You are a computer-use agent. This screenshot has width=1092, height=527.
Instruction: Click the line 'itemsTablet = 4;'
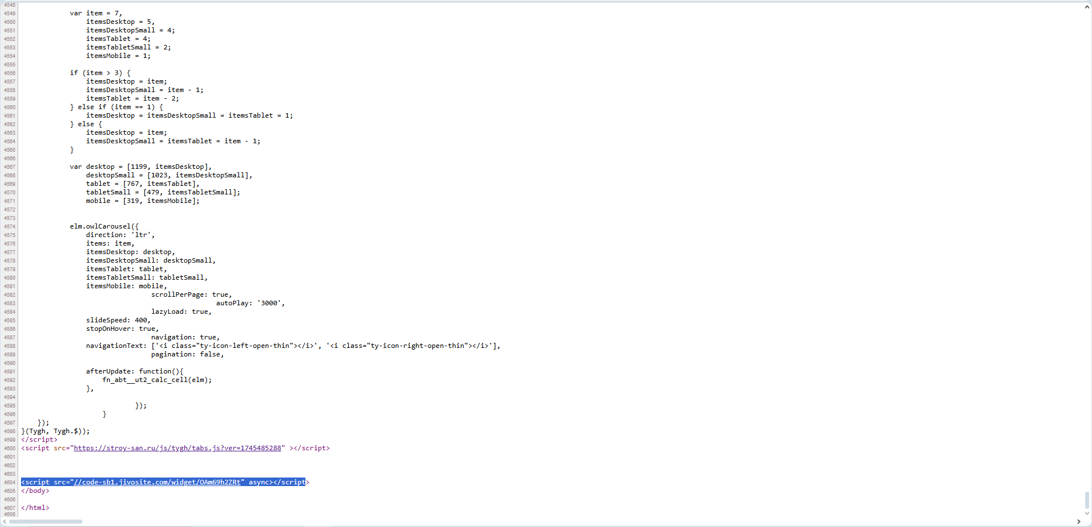tap(118, 39)
